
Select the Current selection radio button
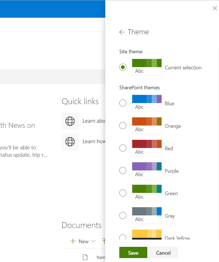coord(123,67)
